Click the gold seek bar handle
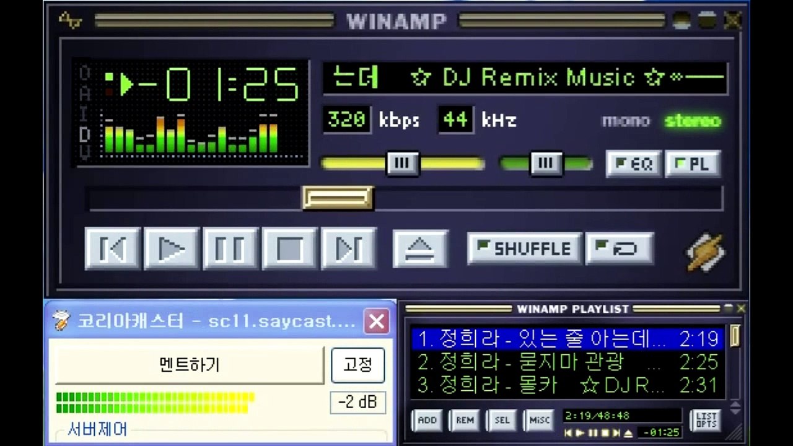Image resolution: width=793 pixels, height=446 pixels. (338, 198)
